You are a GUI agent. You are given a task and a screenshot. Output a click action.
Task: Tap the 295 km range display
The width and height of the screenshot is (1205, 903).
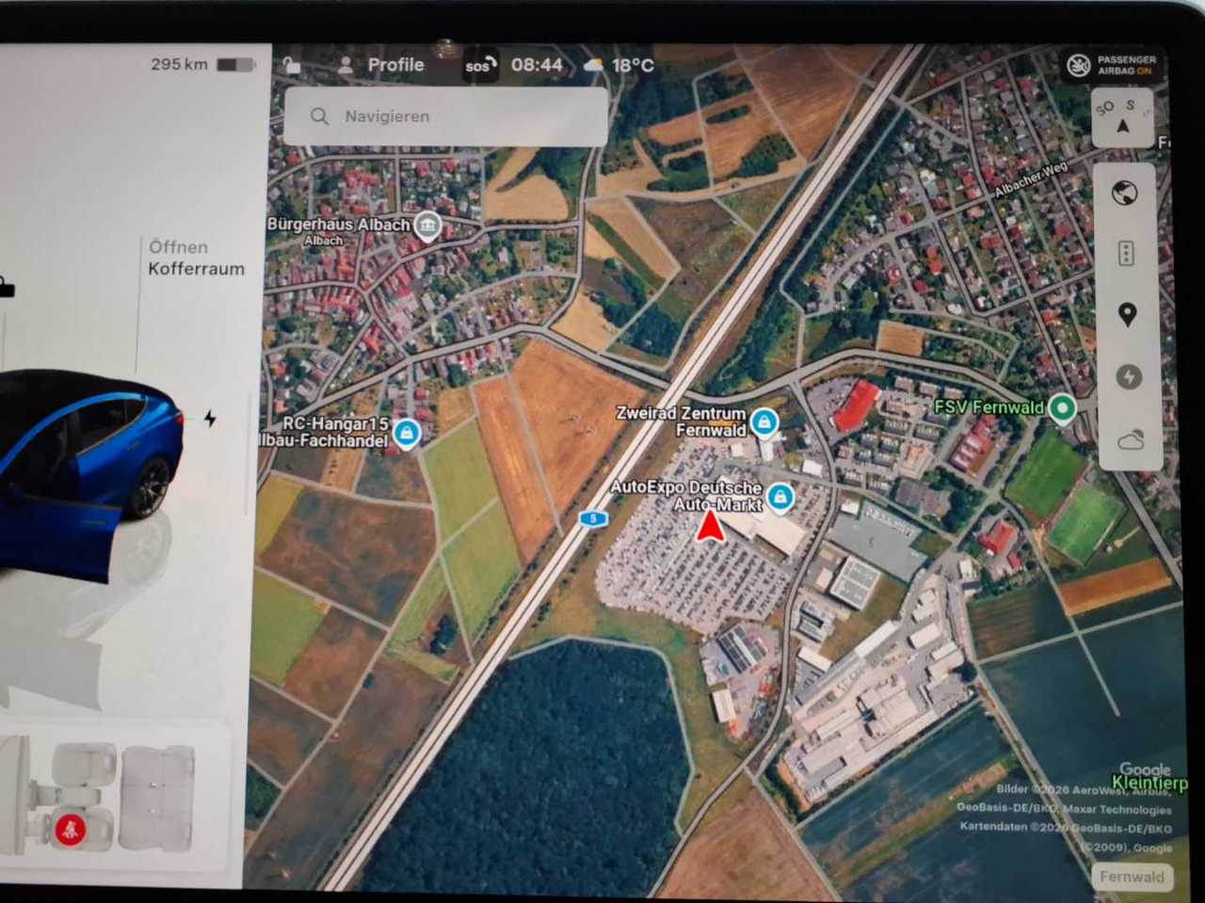pyautogui.click(x=179, y=64)
